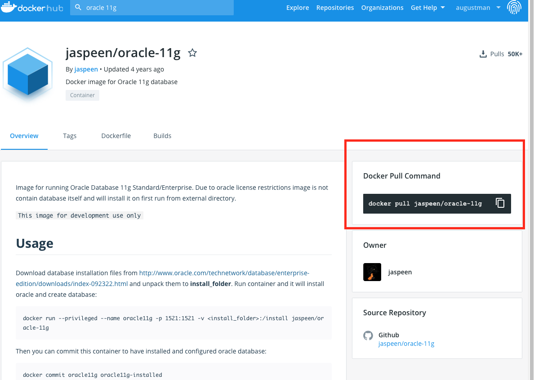Click the docker run command code block
Screen dimensions: 534x380
174,323
